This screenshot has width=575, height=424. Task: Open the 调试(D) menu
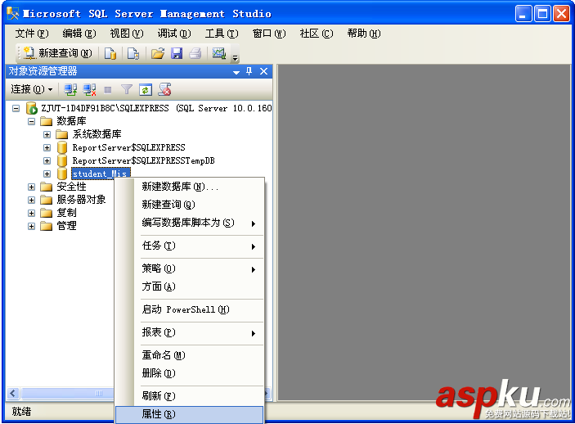point(174,34)
